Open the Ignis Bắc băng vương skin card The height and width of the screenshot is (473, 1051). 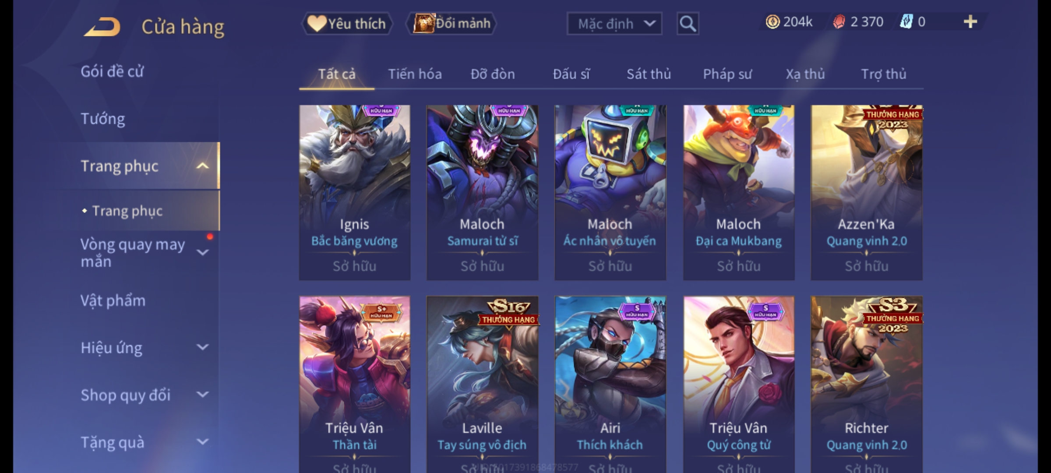click(x=355, y=192)
